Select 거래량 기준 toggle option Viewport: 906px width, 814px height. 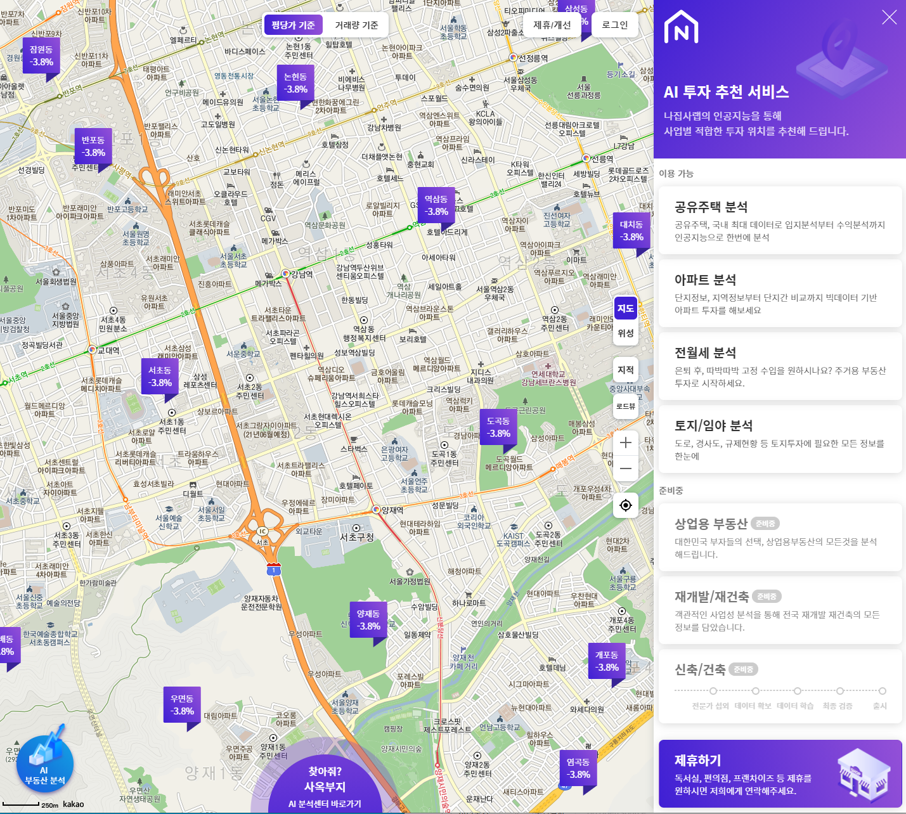pyautogui.click(x=356, y=25)
